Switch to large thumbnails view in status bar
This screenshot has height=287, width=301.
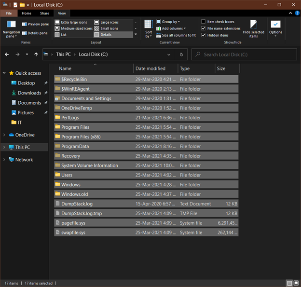[296, 283]
